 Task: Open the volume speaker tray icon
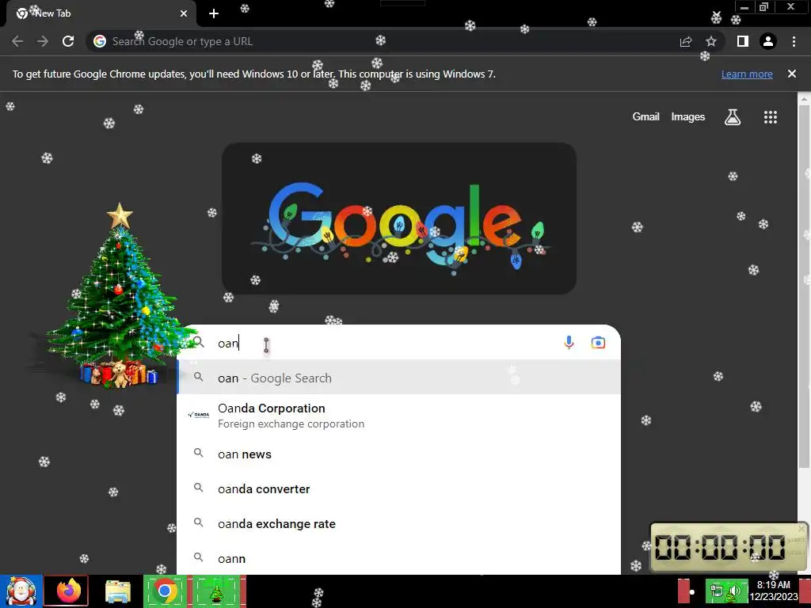pyautogui.click(x=734, y=591)
